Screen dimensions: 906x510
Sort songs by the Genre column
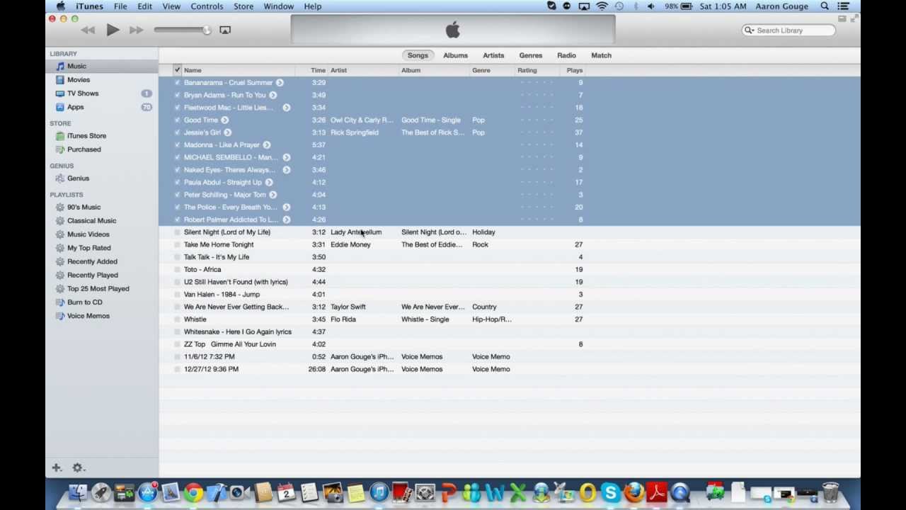(492, 70)
